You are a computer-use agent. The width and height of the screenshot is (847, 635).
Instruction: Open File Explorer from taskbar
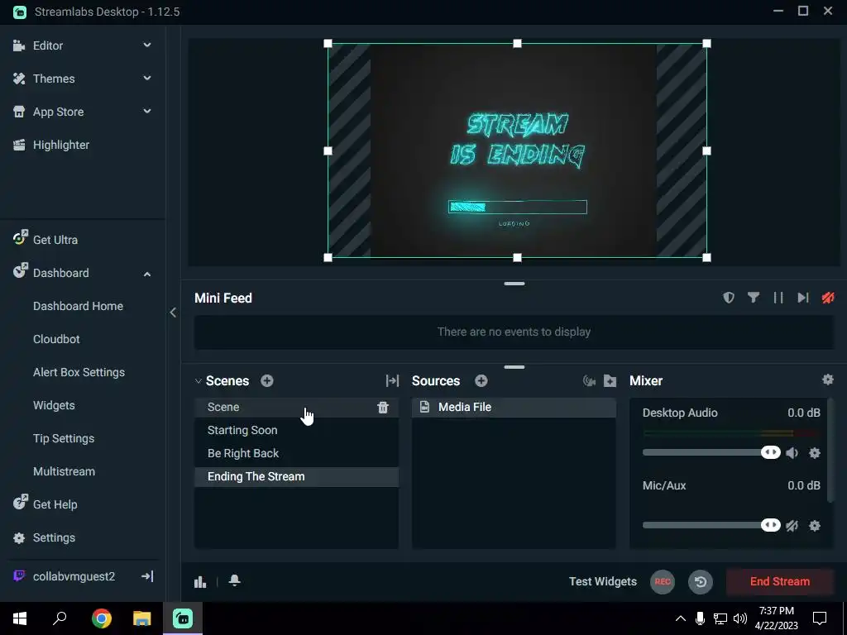141,618
